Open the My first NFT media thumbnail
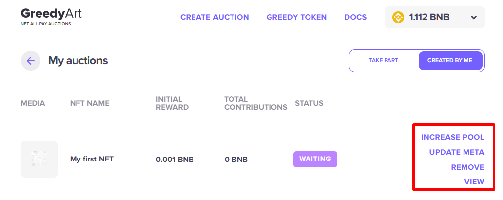The height and width of the screenshot is (200, 503). 39,159
